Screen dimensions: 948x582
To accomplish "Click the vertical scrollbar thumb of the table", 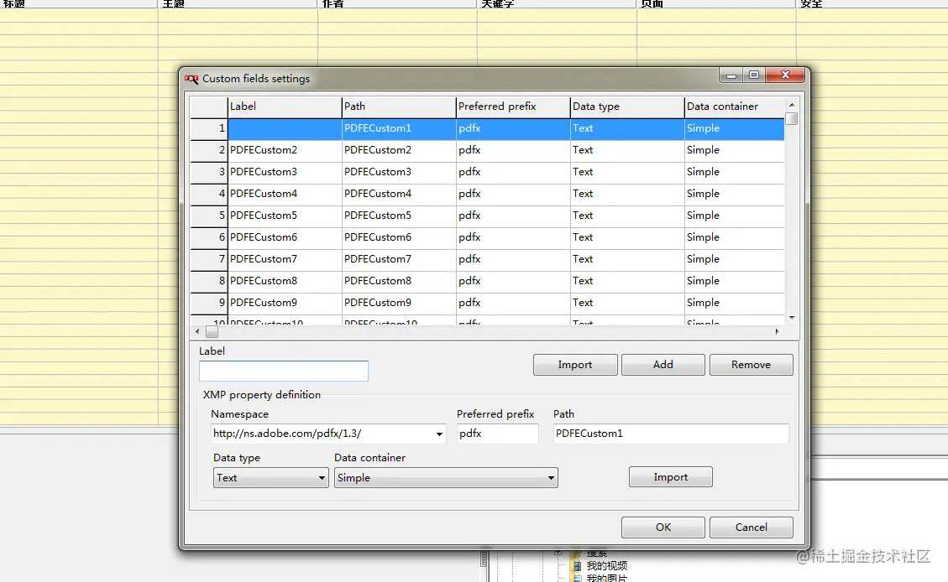I will tap(792, 118).
